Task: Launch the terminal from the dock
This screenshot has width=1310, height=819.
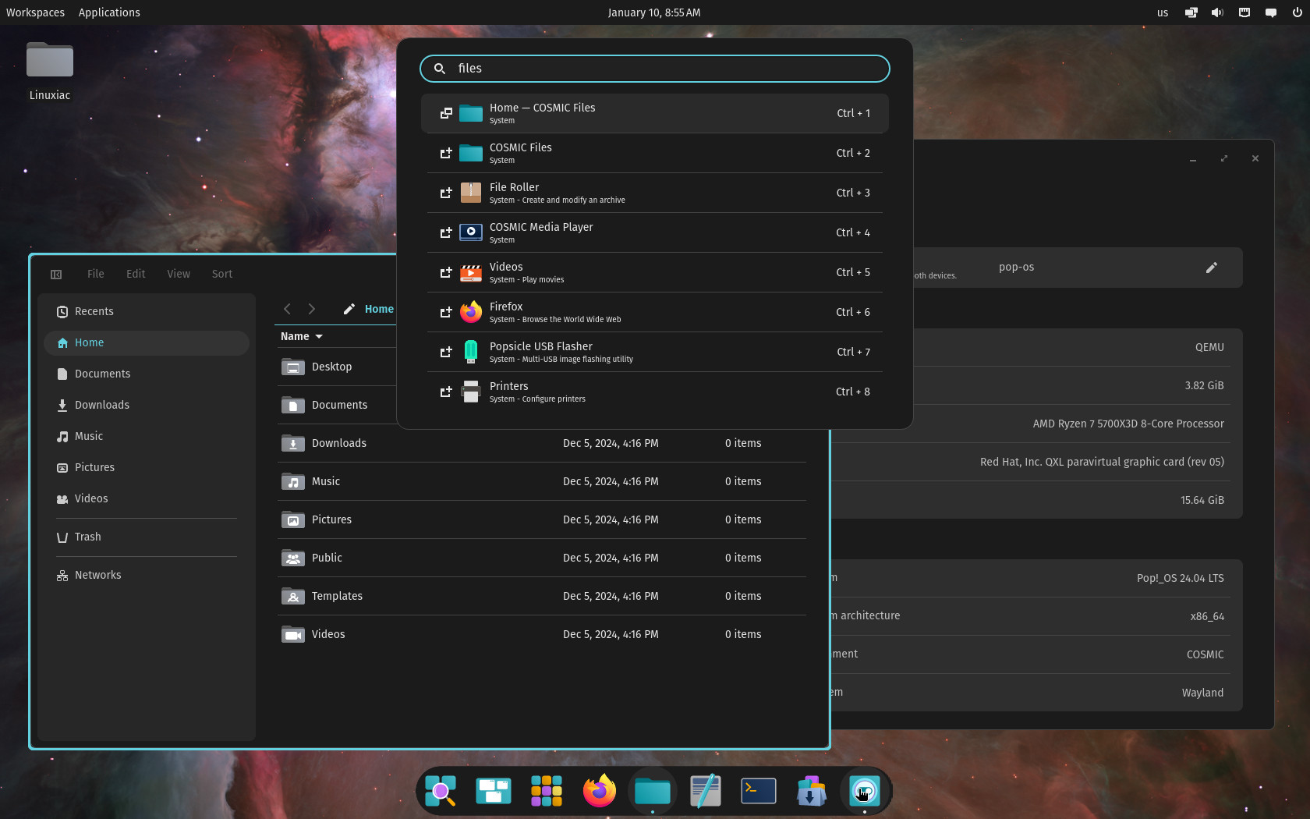Action: (759, 791)
